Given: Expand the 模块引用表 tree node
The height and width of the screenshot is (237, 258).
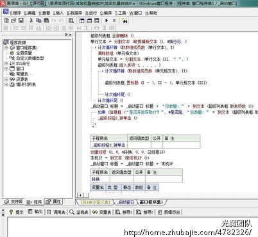Looking at the screenshot, I should point(6,85).
